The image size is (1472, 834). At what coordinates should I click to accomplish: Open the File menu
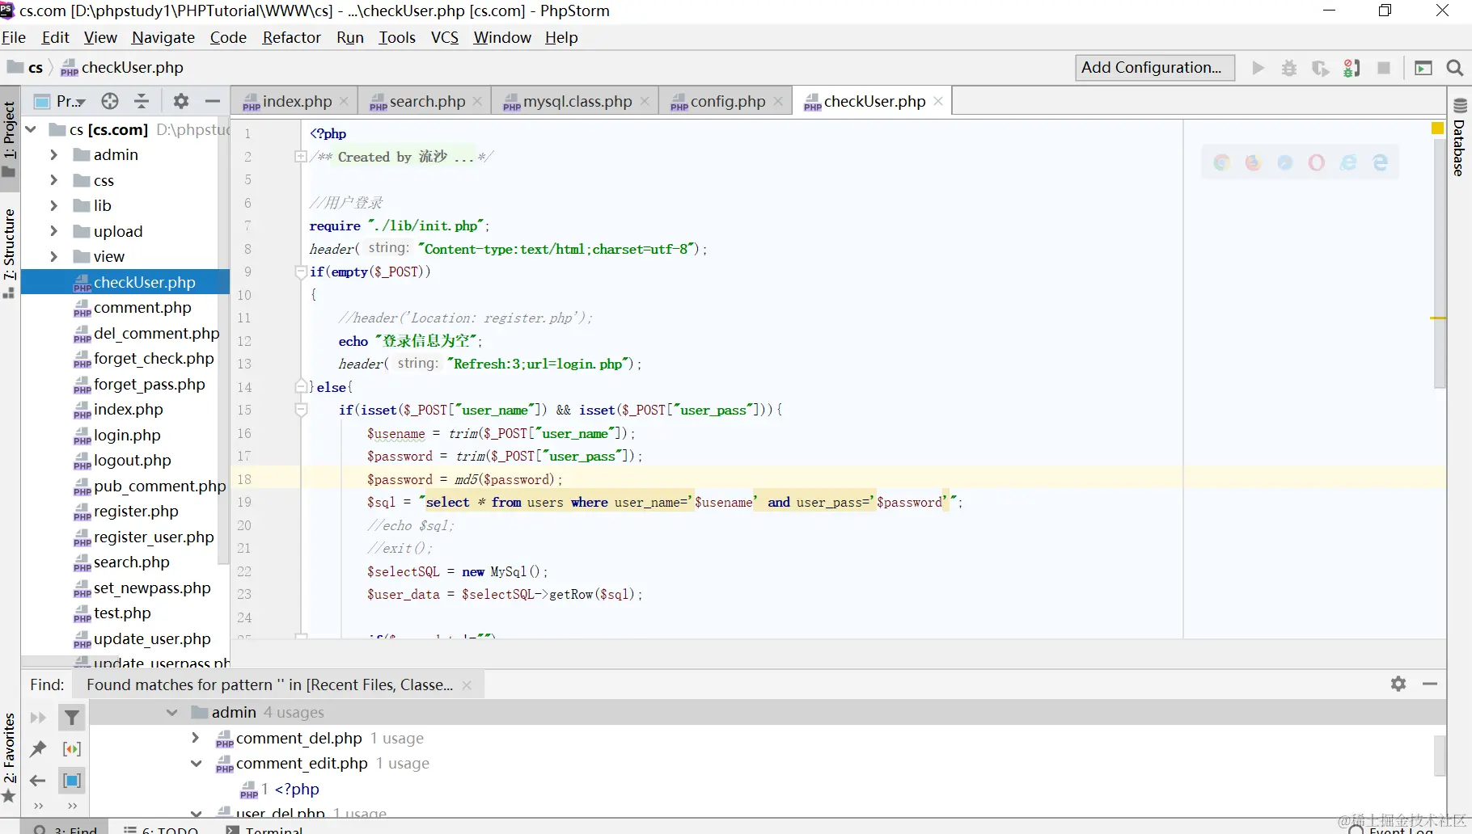14,37
